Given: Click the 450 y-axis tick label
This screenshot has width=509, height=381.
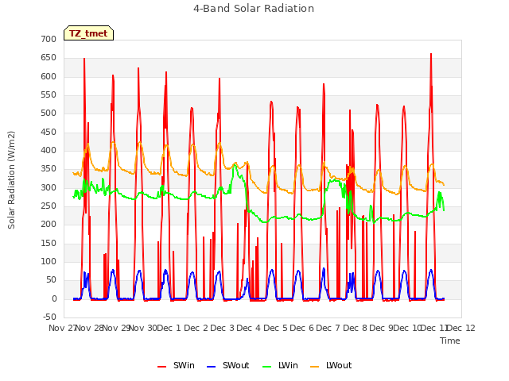Looking at the screenshot, I should point(49,133).
